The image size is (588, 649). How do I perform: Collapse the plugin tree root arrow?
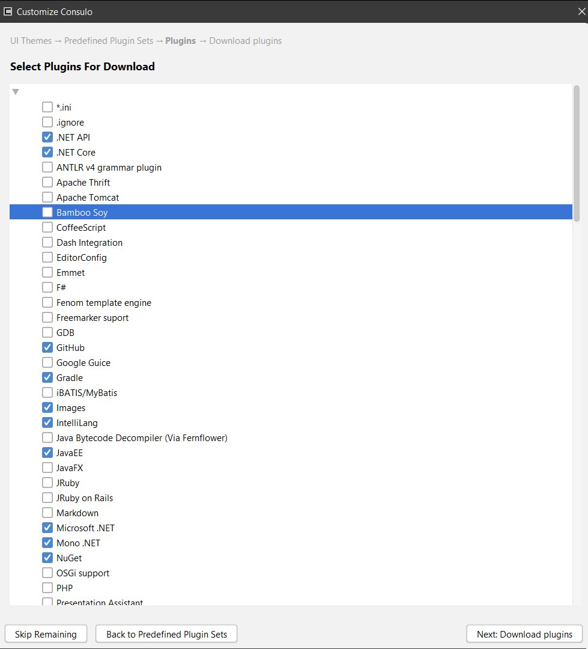pos(16,92)
